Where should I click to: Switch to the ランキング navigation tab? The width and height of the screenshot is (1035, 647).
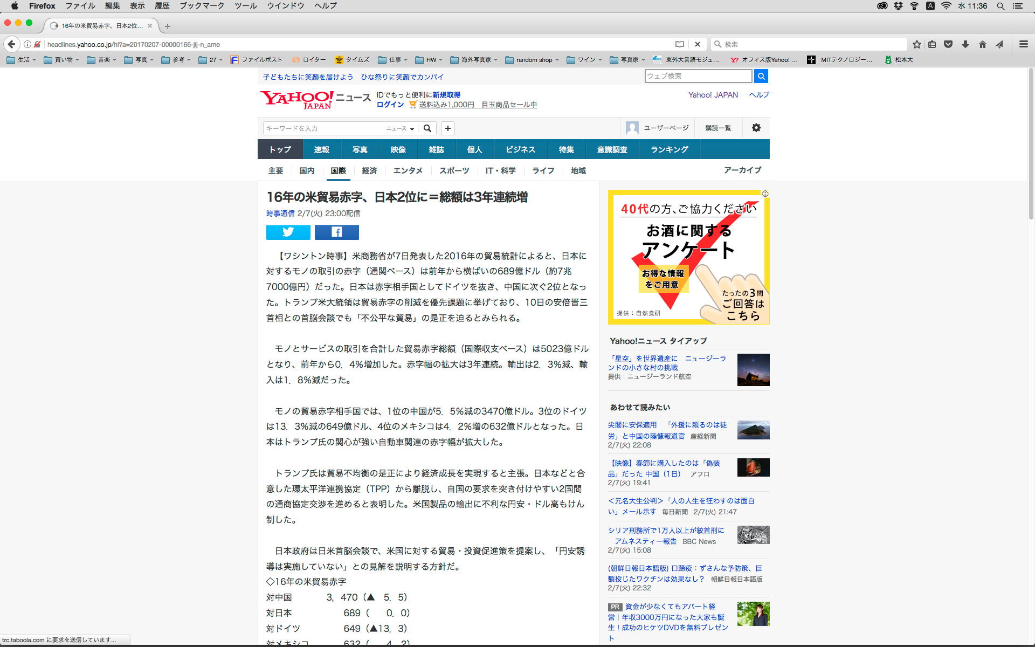pyautogui.click(x=669, y=149)
